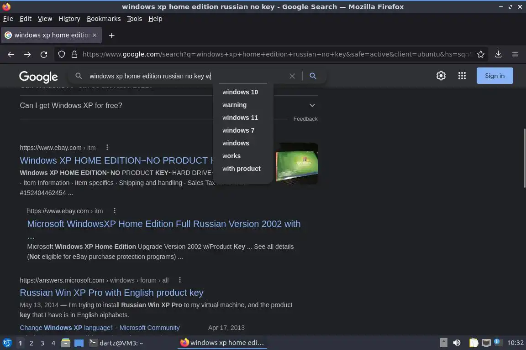Open the network tray icon
Screen dimensions: 526x350
(486, 343)
